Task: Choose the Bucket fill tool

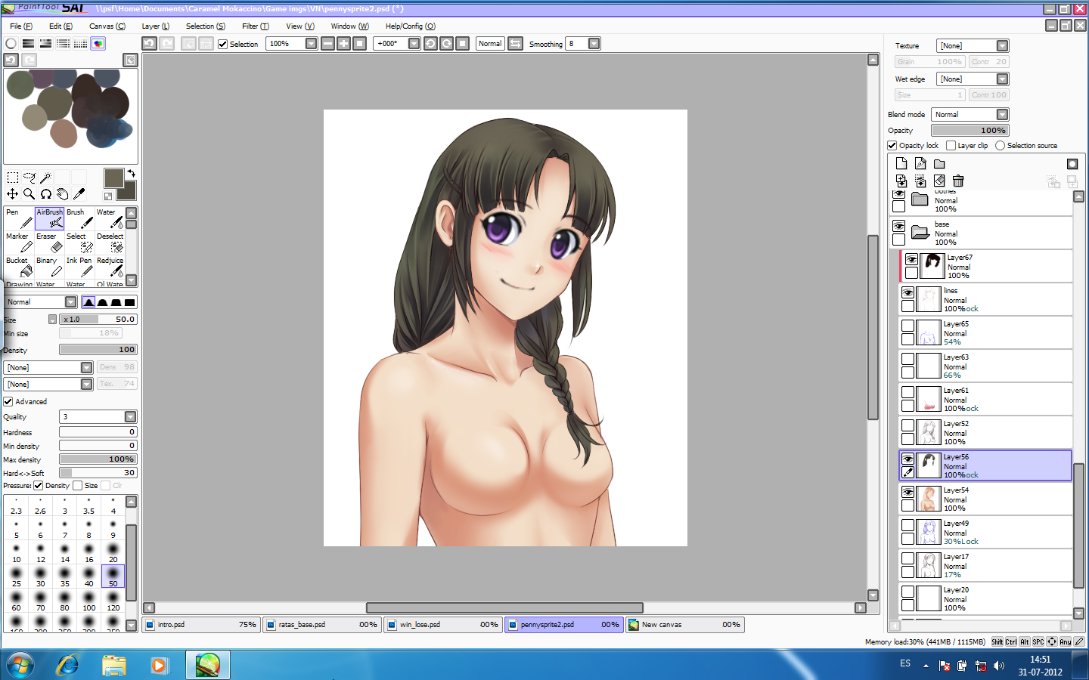Action: click(19, 267)
